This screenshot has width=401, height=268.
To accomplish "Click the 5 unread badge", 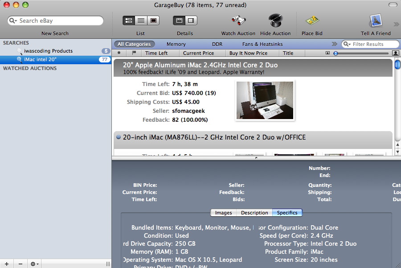I will point(106,51).
